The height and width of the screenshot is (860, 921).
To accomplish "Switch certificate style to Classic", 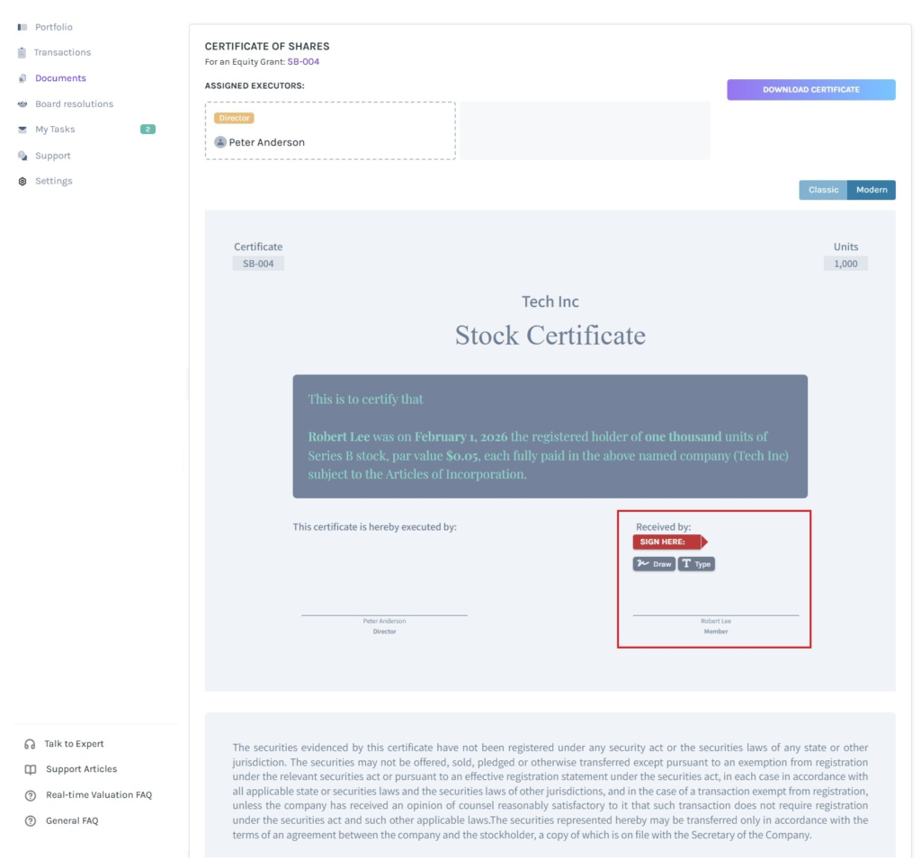I will 823,190.
